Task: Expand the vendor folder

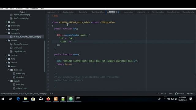Action: pos(6,62)
